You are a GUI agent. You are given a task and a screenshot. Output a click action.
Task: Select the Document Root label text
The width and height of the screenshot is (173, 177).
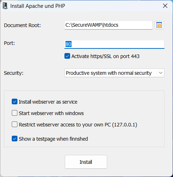(22, 25)
